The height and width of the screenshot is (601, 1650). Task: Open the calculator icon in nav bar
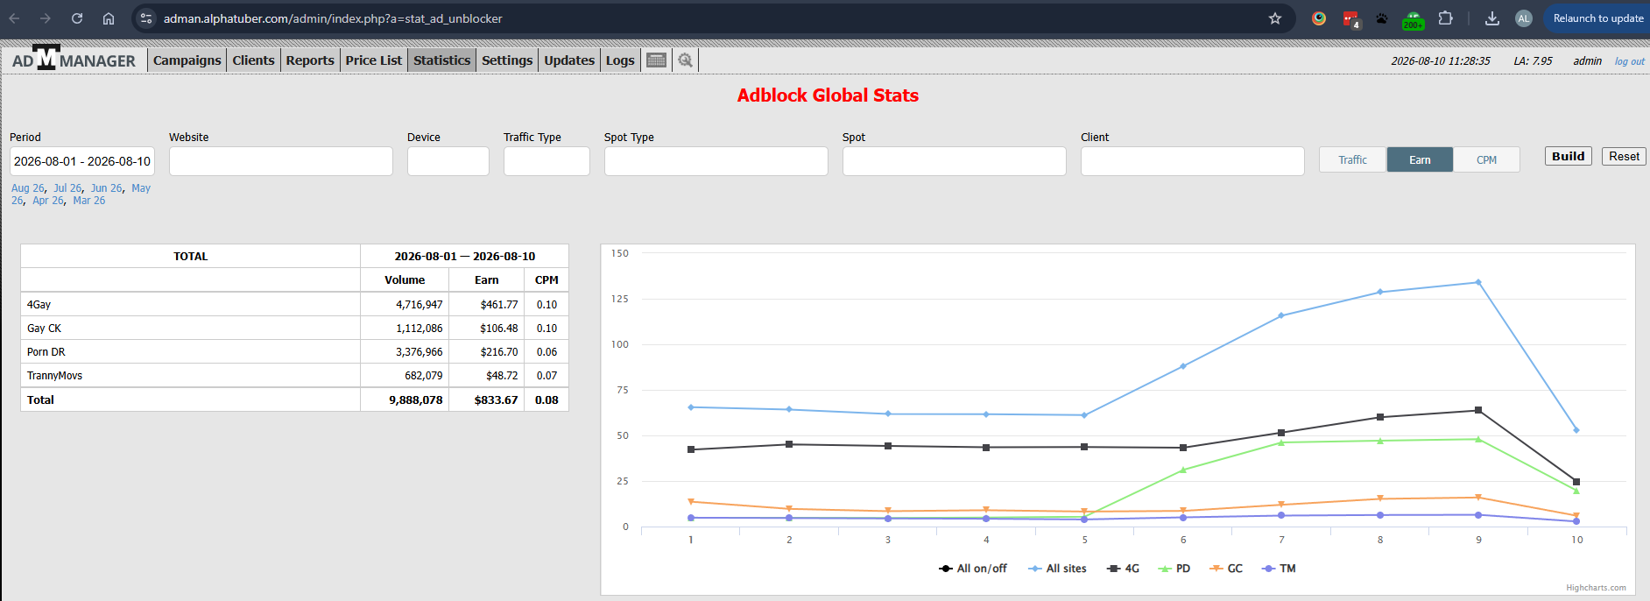(x=657, y=60)
